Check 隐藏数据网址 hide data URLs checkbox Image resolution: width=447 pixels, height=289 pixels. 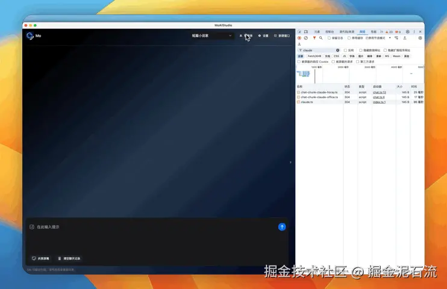(x=361, y=50)
